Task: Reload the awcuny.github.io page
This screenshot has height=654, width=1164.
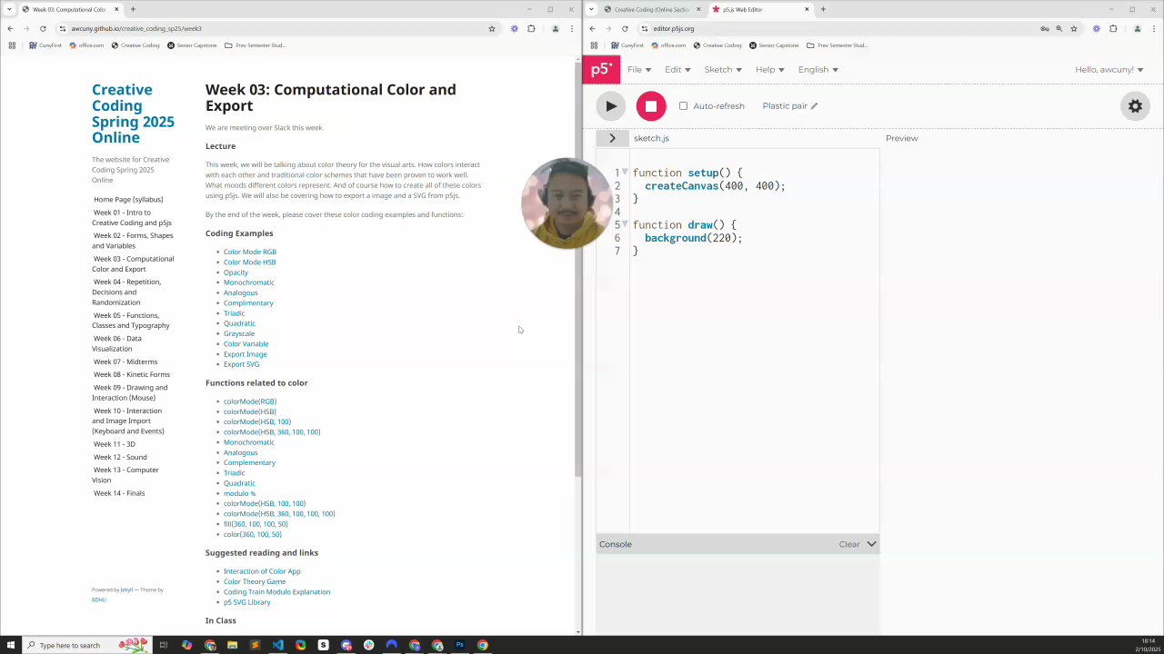Action: click(x=43, y=28)
